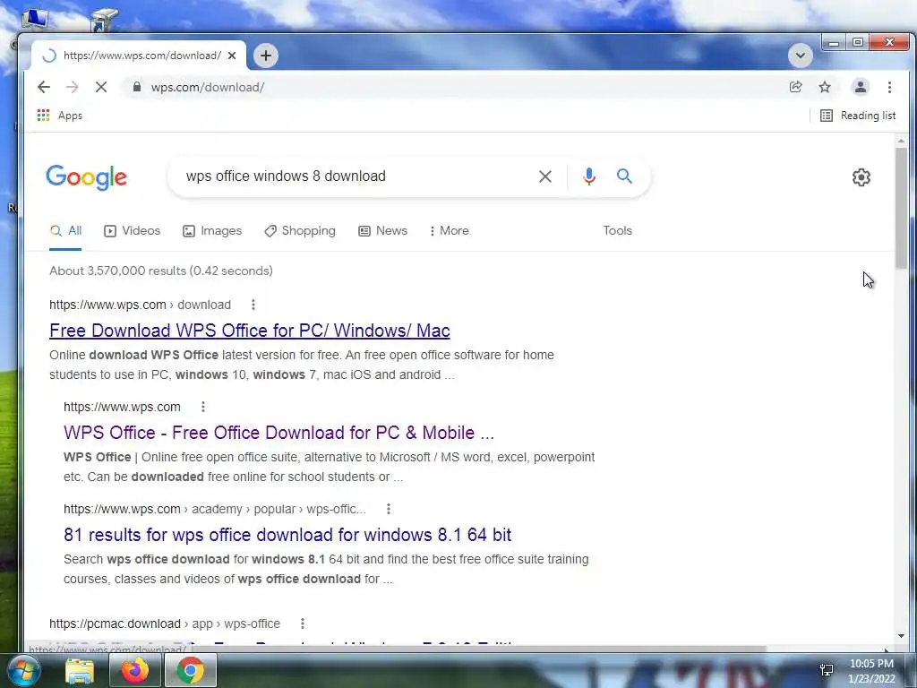Click the network tray icon
The width and height of the screenshot is (917, 688).
827,670
